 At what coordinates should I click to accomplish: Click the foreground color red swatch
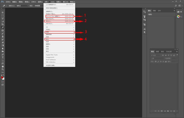pos(2,78)
